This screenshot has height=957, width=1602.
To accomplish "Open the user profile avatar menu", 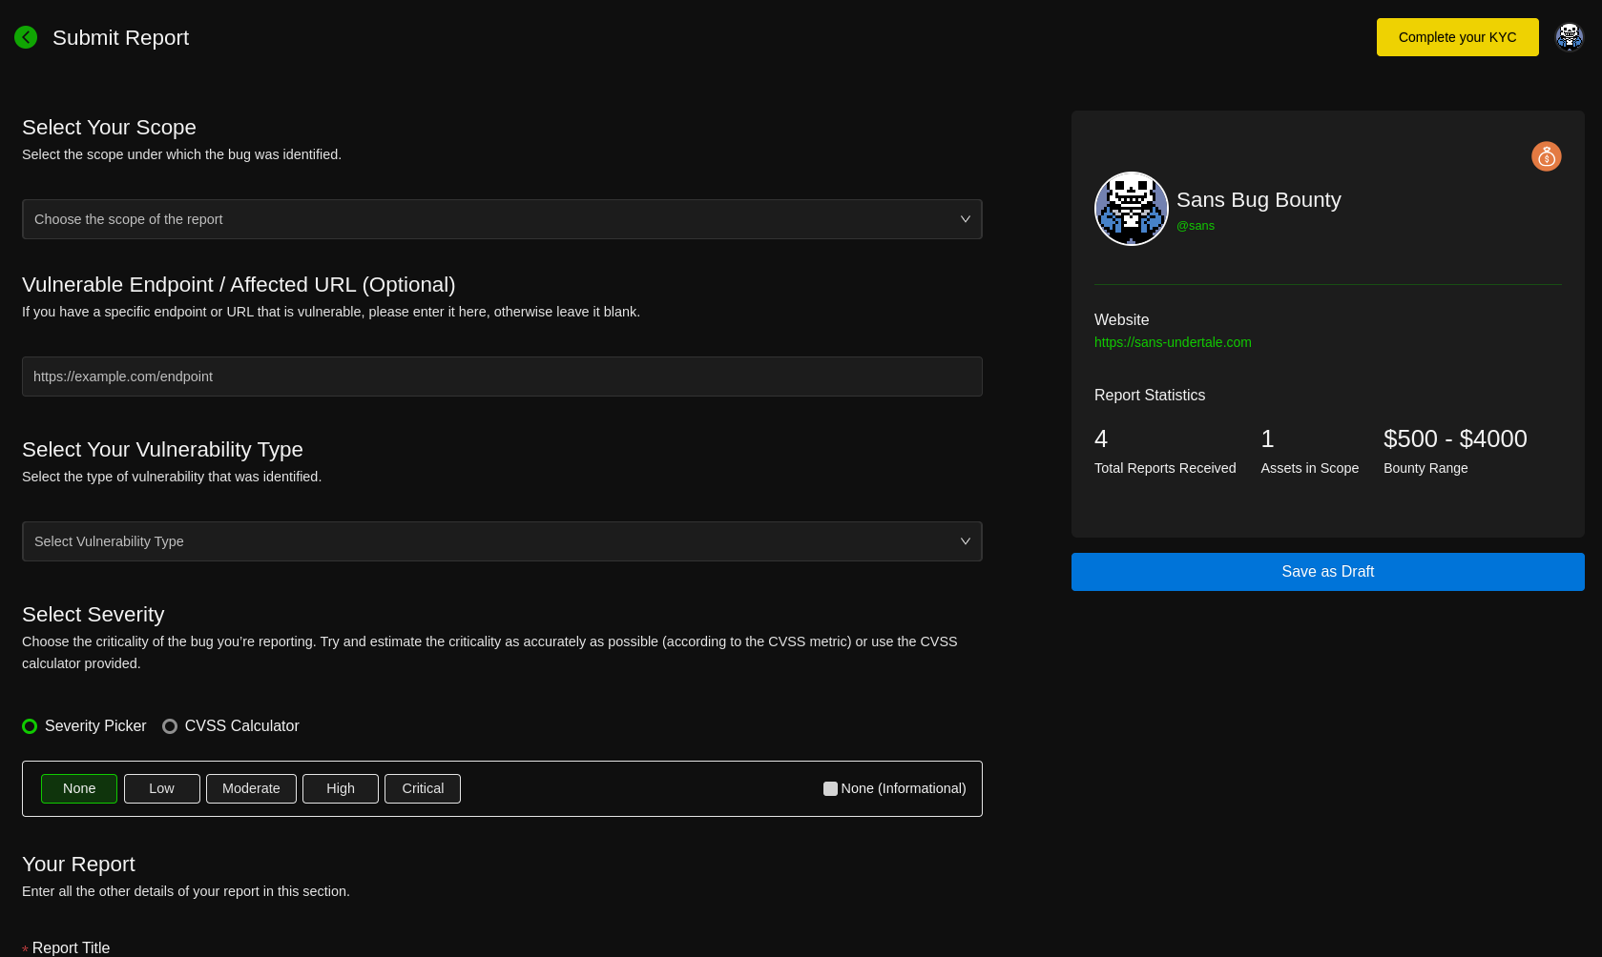I will click(1569, 37).
